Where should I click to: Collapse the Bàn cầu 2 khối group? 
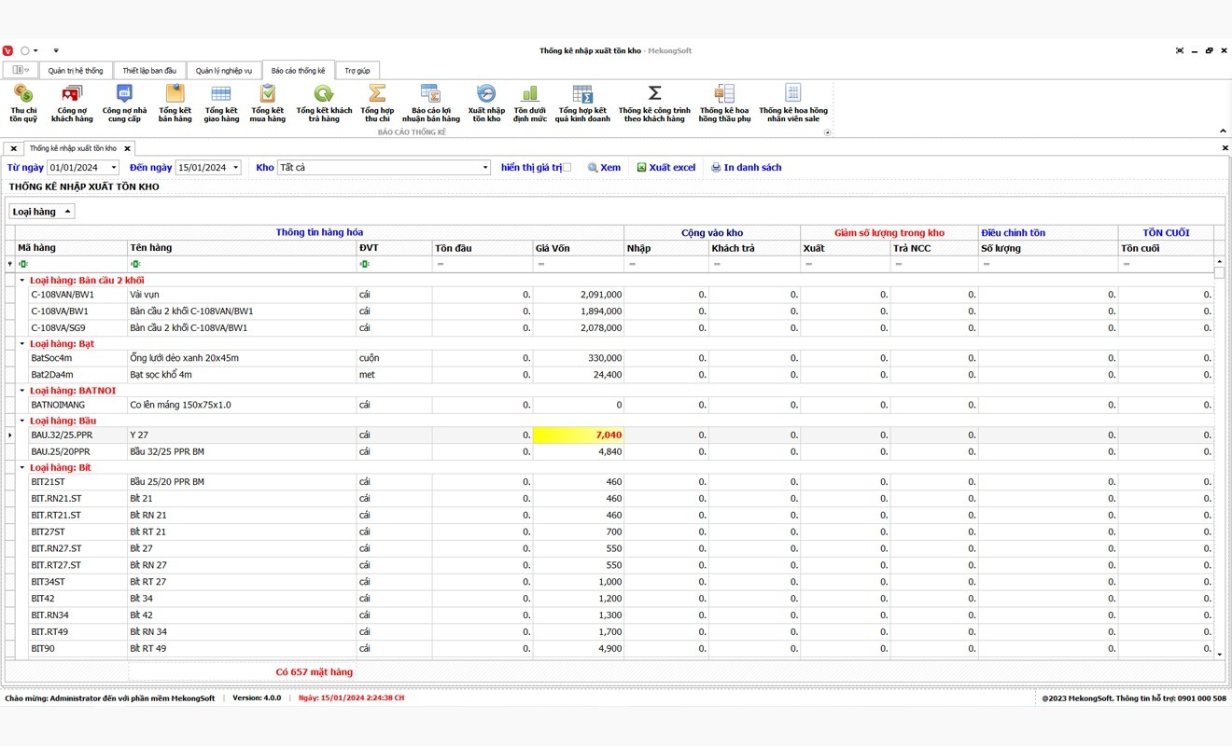(22, 281)
